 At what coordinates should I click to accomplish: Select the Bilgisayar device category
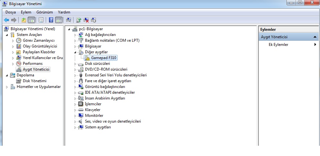(93, 46)
